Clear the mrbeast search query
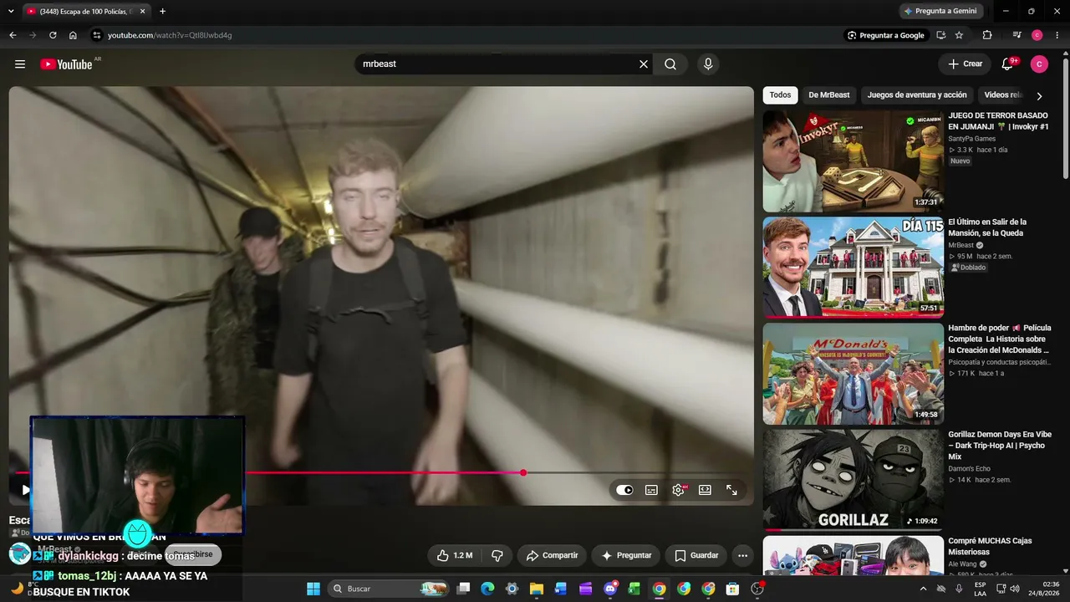 [644, 64]
